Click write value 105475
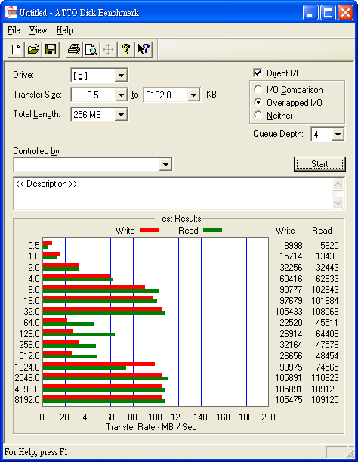The width and height of the screenshot is (358, 462). coord(289,400)
